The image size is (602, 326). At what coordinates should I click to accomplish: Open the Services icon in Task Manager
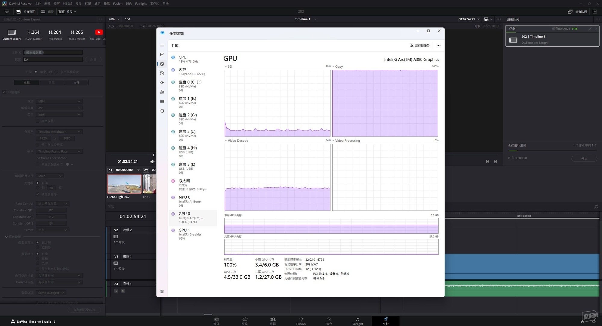(x=162, y=111)
